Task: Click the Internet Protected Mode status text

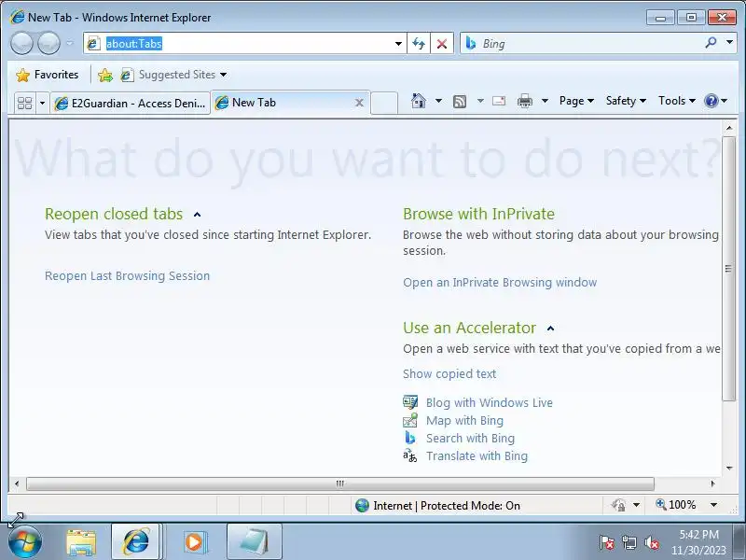Action: pos(447,506)
